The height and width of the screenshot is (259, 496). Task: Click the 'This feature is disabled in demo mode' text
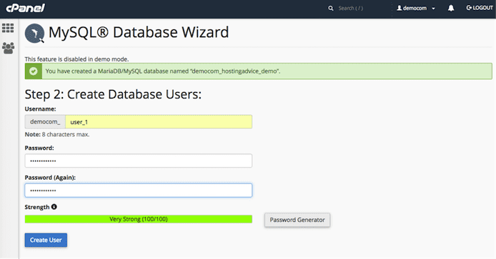pos(76,59)
